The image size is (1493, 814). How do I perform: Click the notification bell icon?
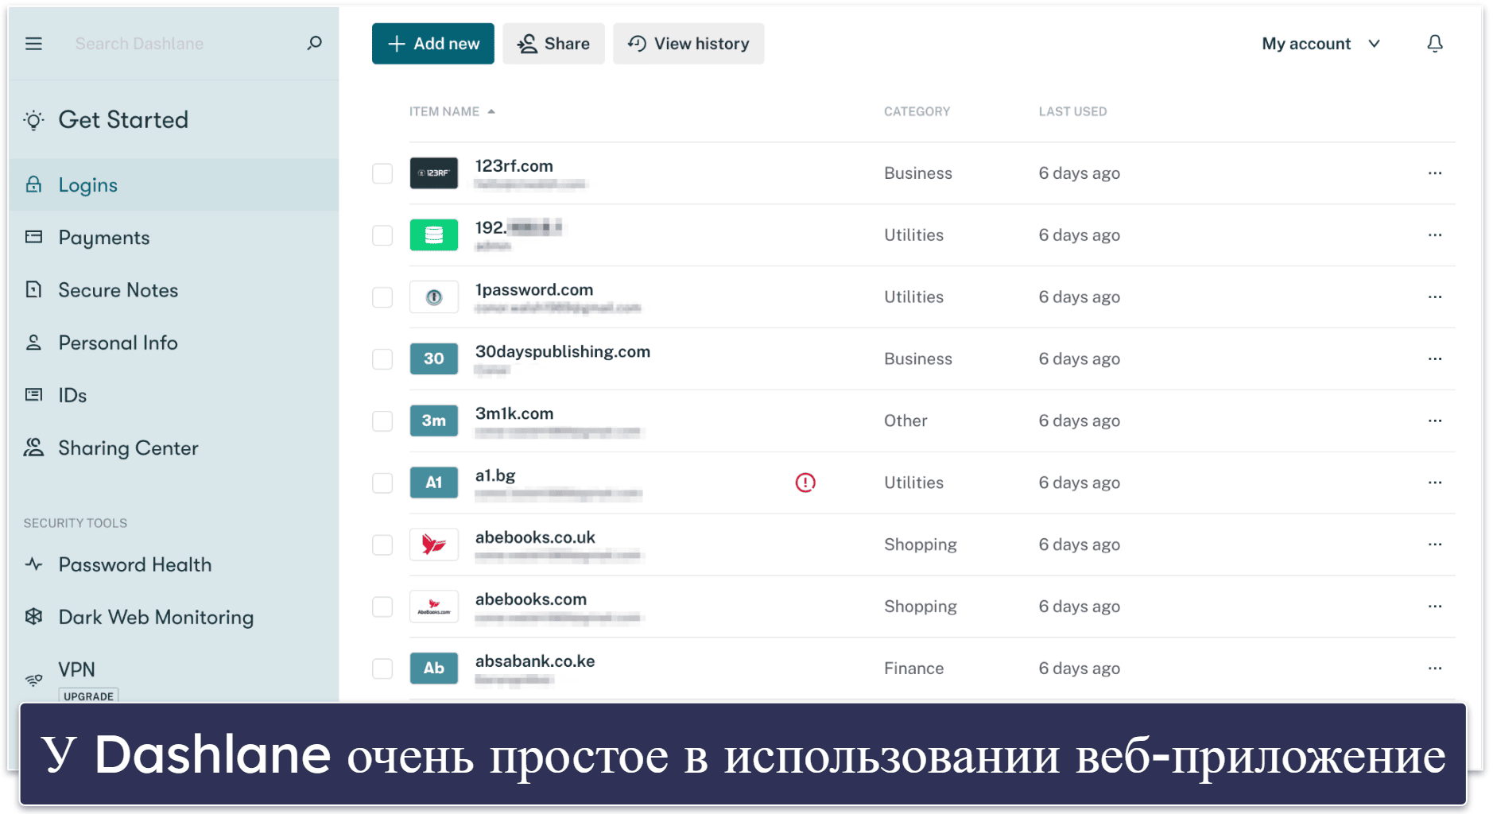tap(1435, 44)
